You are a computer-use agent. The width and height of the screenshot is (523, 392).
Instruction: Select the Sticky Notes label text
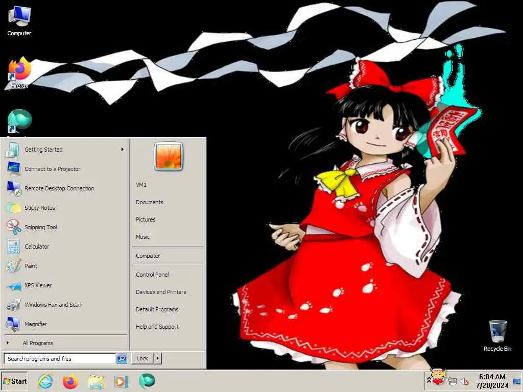[x=40, y=208]
